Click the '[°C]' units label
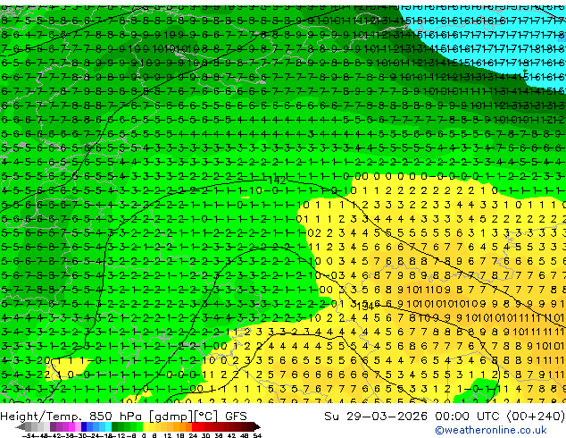This screenshot has width=566, height=438. coord(204,417)
